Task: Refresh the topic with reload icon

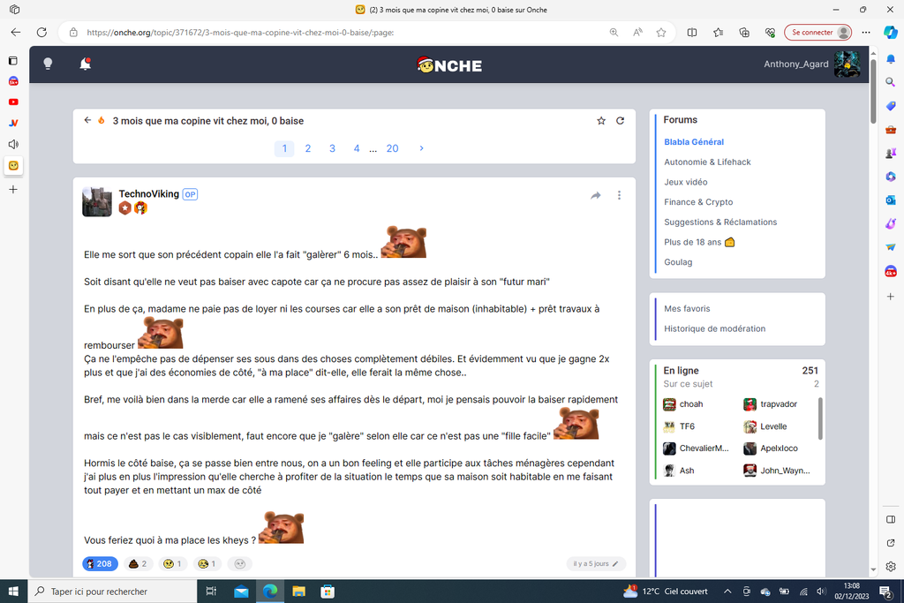Action: (x=620, y=121)
